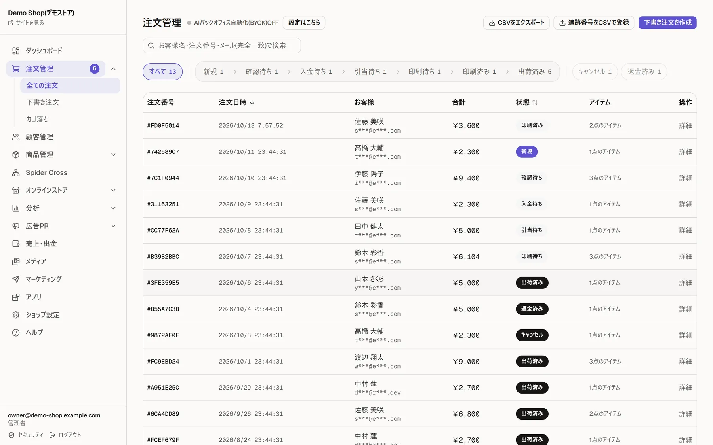
Task: Expand the 広告PR submenu chevron
Action: pos(113,226)
